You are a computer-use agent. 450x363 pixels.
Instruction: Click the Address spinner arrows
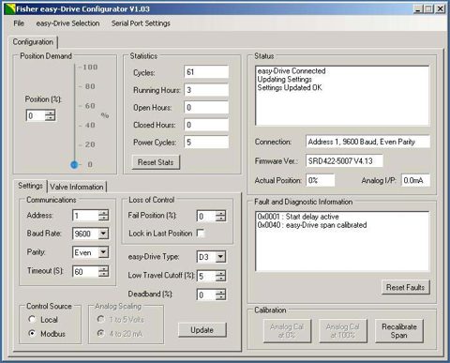[x=103, y=216]
